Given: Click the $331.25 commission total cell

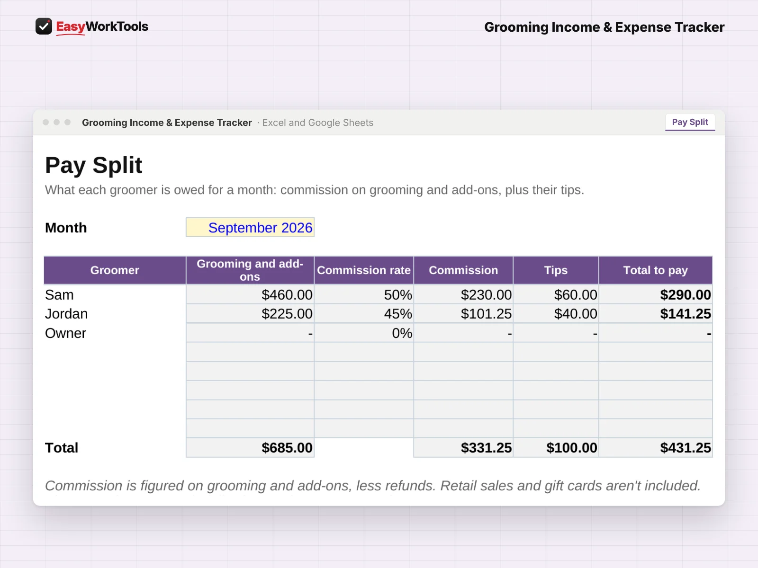Looking at the screenshot, I should pos(463,448).
